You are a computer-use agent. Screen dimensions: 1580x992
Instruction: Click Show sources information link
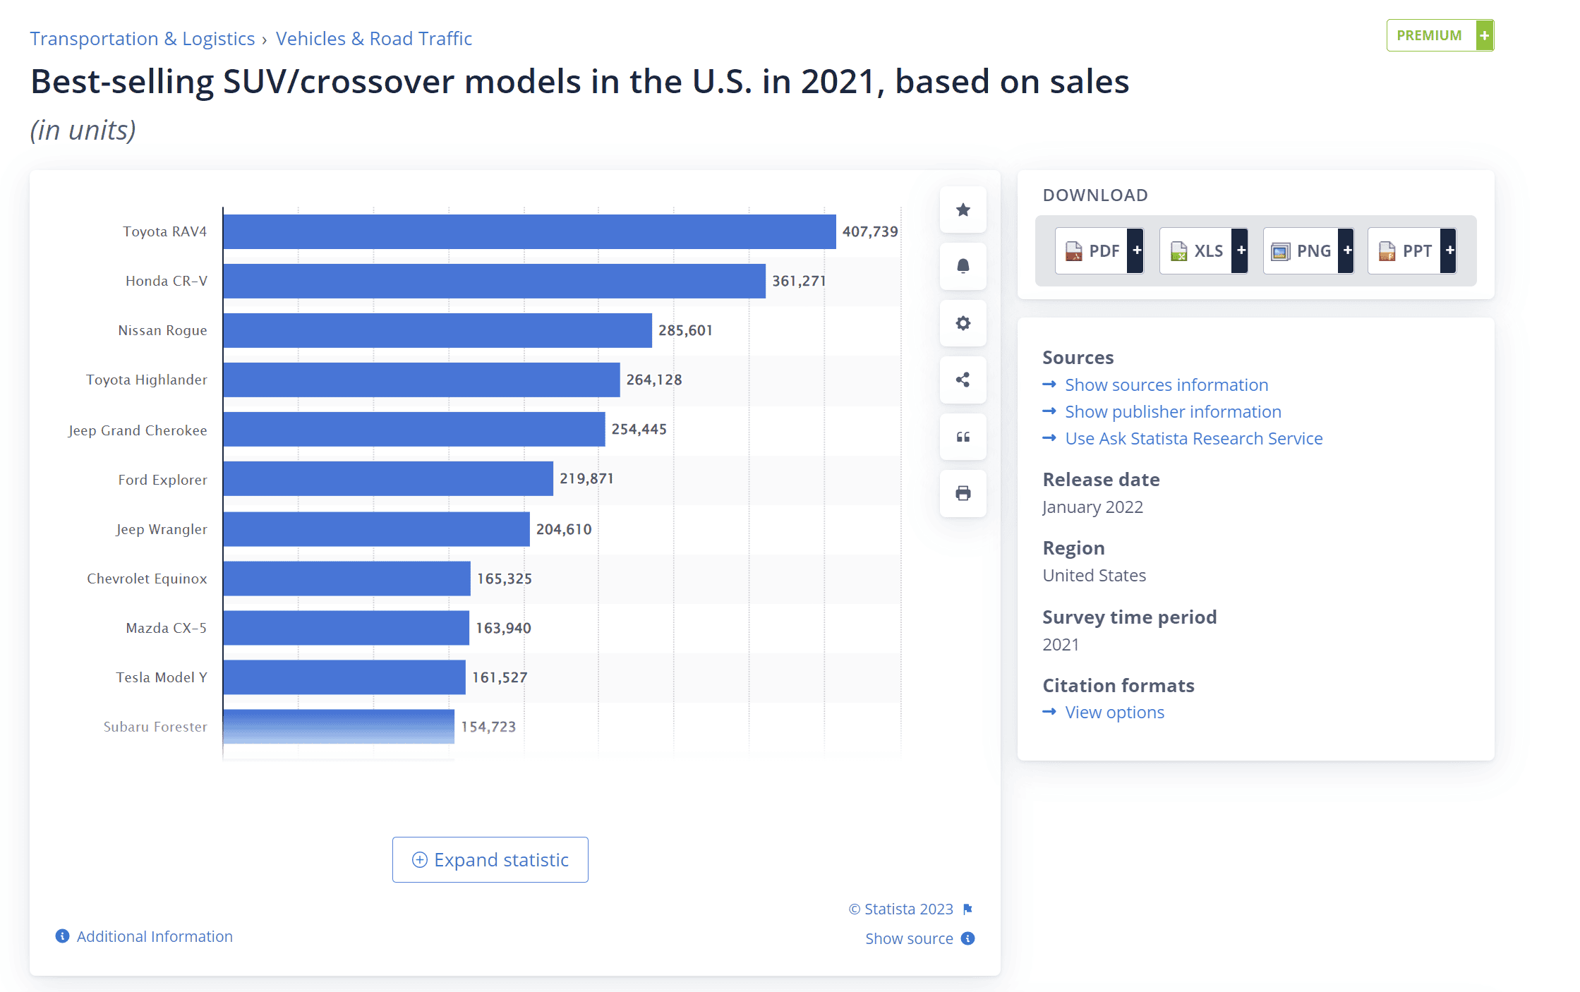click(x=1166, y=385)
